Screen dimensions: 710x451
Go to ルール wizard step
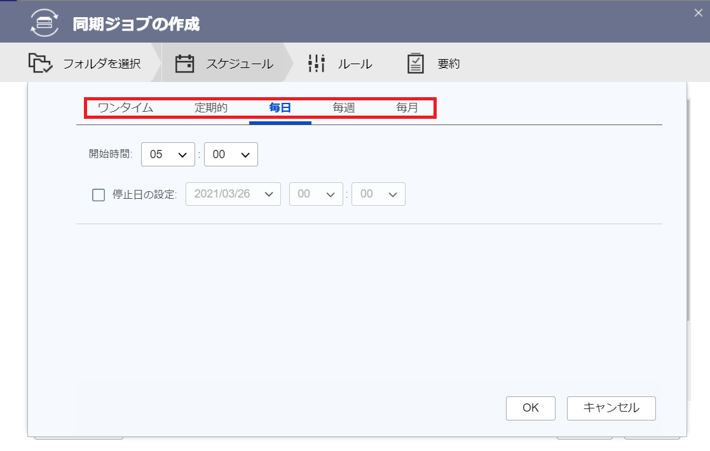click(x=340, y=64)
